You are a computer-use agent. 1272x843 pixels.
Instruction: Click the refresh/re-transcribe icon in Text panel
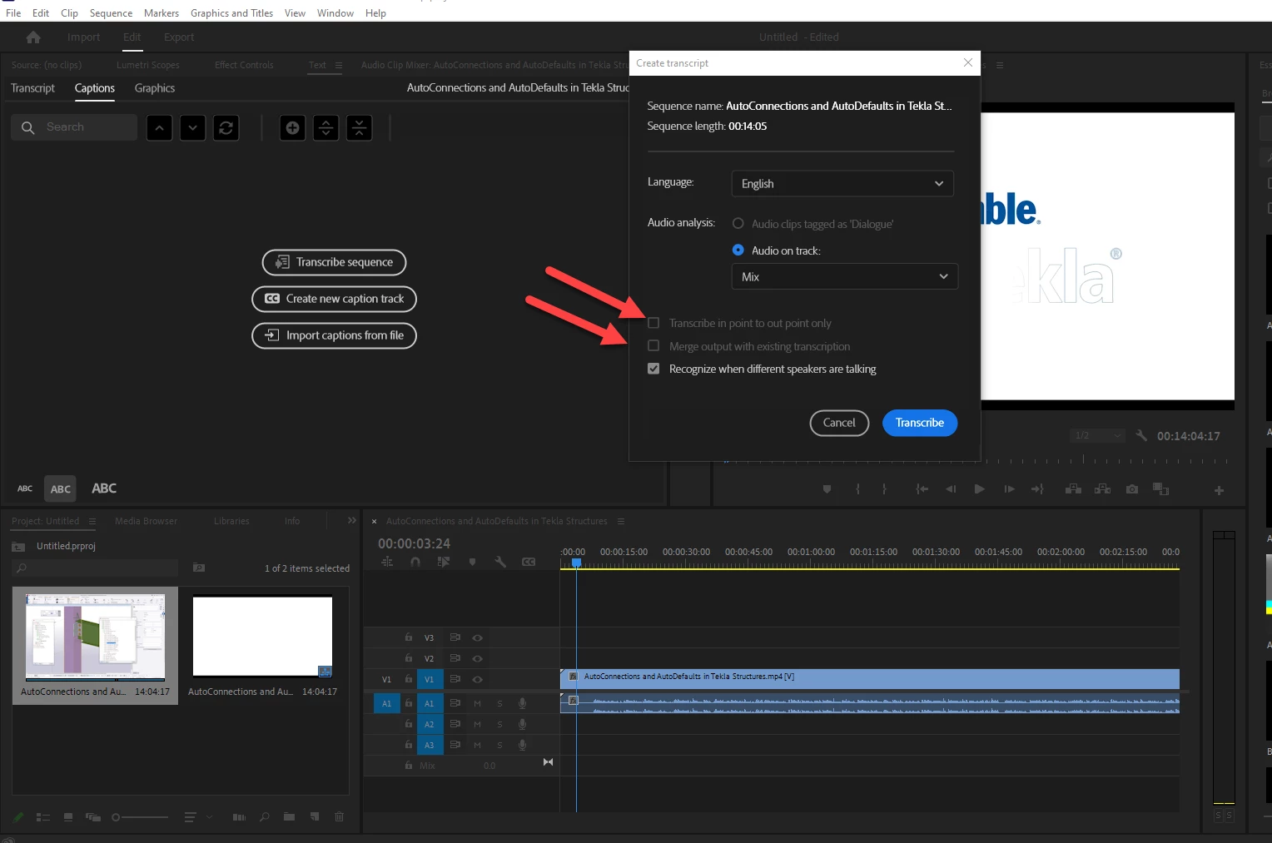coord(226,128)
